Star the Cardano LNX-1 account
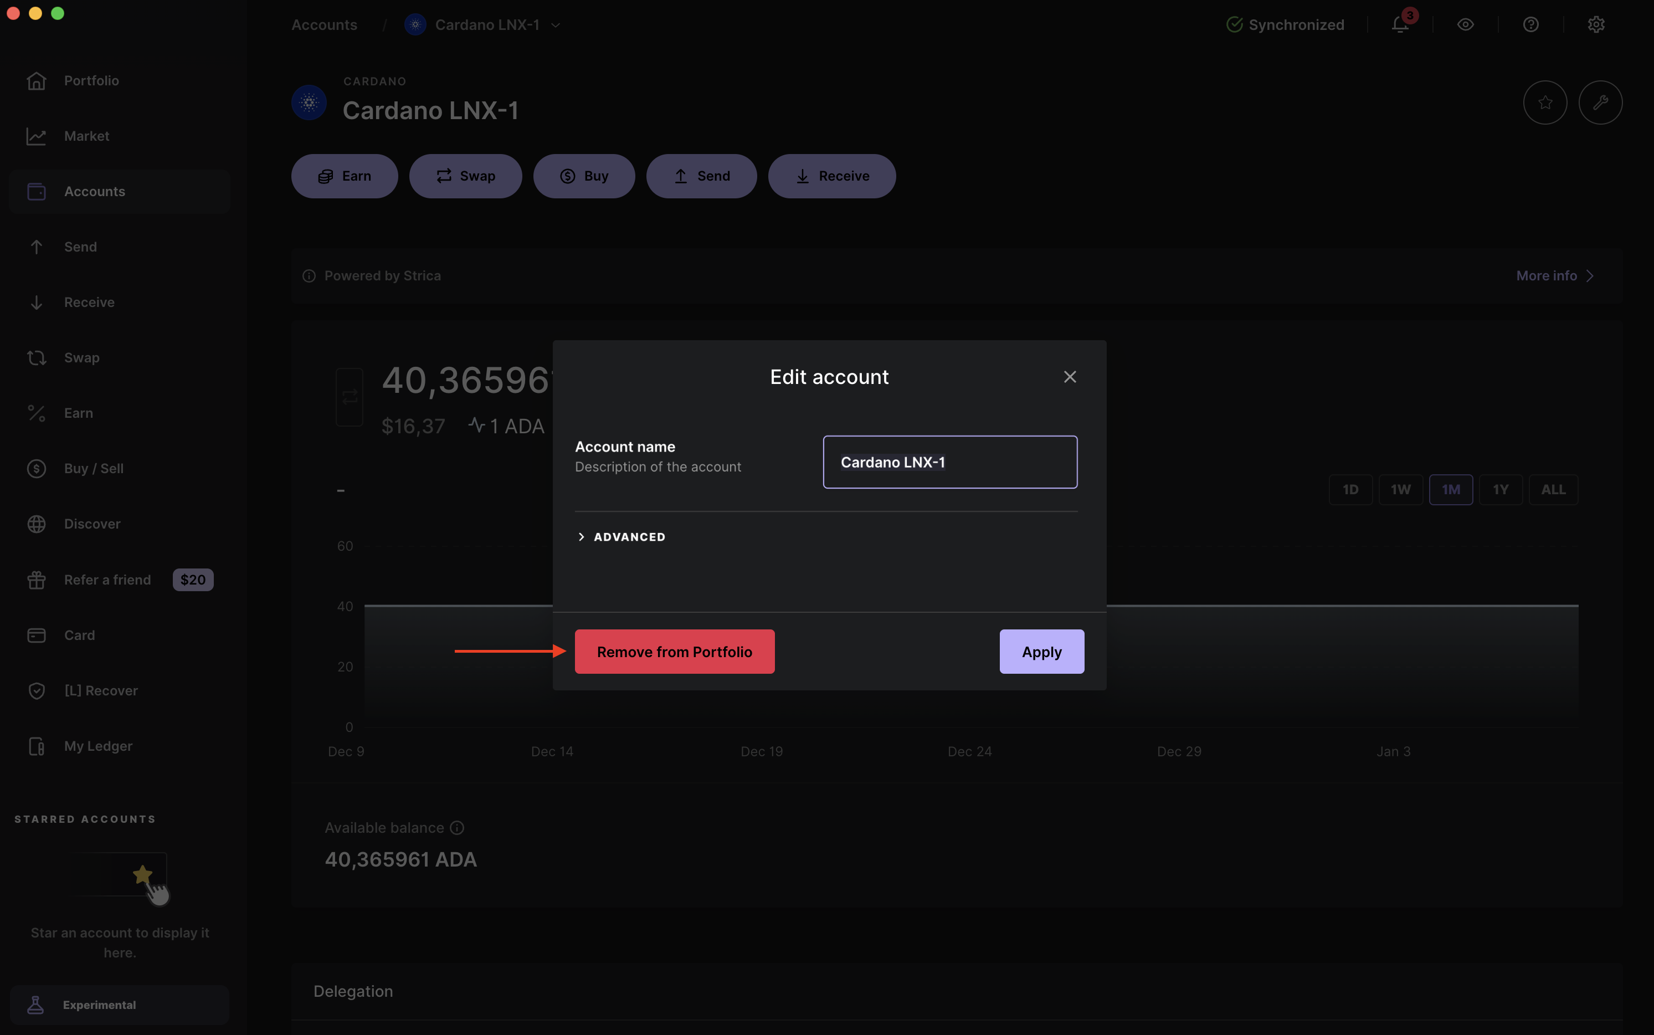The image size is (1654, 1035). click(1544, 102)
